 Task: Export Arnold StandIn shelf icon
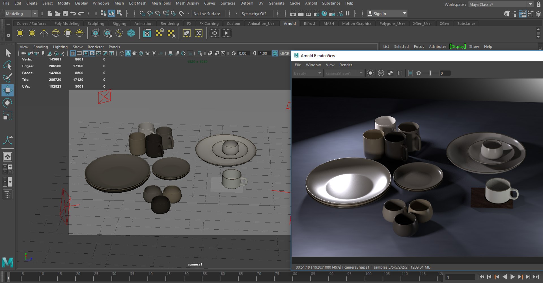click(107, 33)
